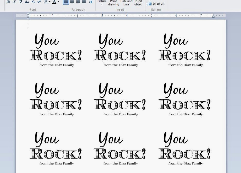The height and width of the screenshot is (173, 241).
Task: Open highlight color dropdown arrow
Action: (50, 2)
